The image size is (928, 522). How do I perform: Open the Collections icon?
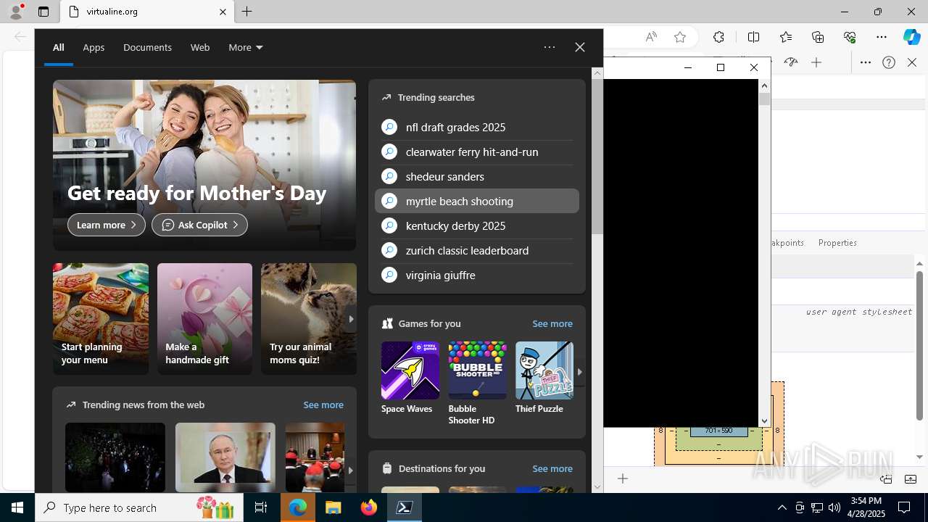coord(818,37)
